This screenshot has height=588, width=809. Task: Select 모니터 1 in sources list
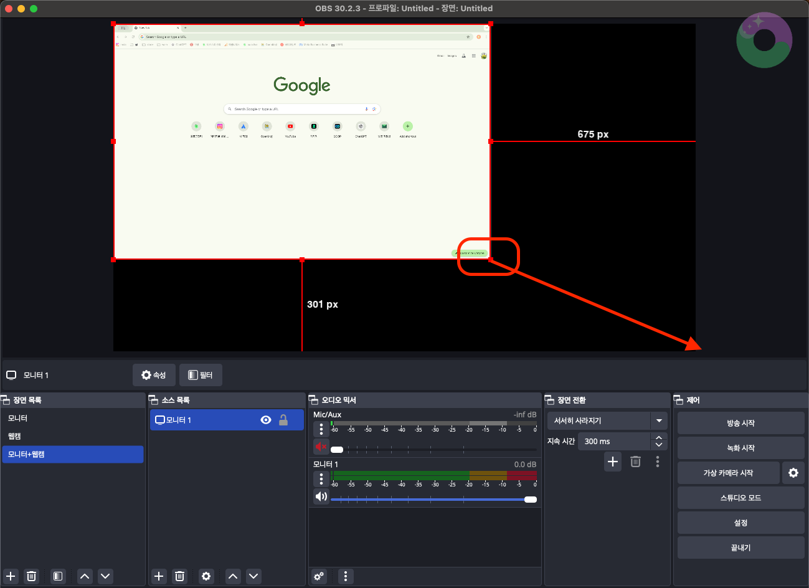tap(227, 420)
